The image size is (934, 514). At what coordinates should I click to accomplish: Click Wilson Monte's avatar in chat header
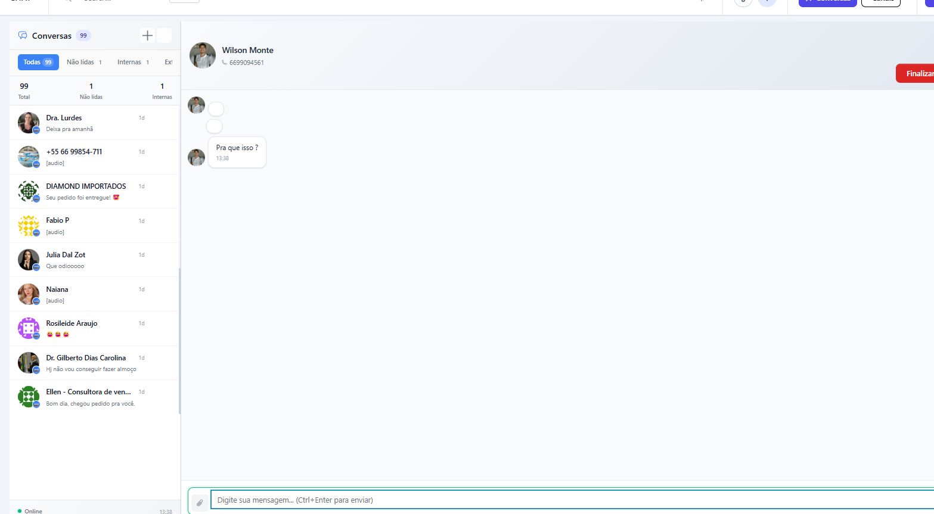coord(203,55)
